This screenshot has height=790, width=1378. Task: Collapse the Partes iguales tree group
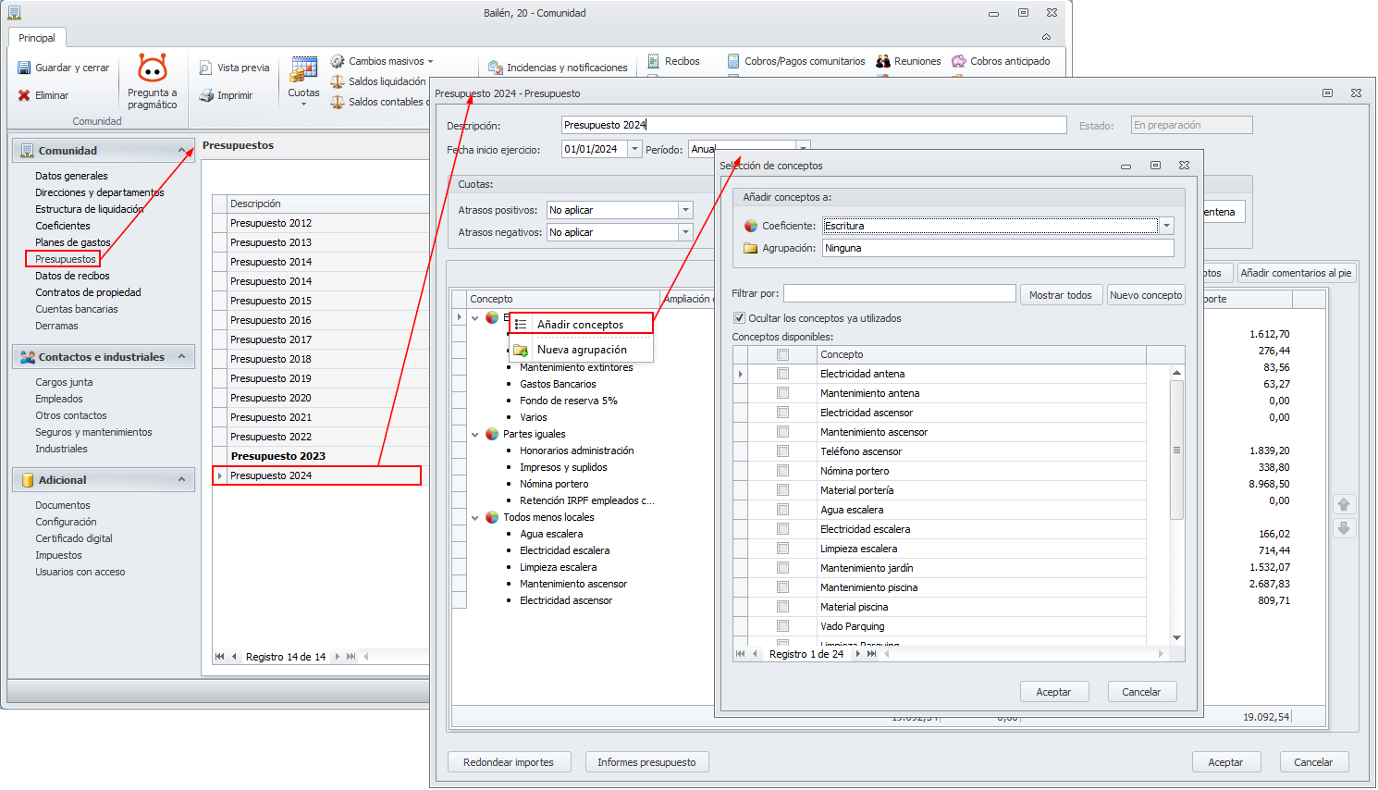[475, 434]
